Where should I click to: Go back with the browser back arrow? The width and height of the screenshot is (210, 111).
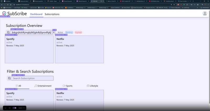click(2, 4)
